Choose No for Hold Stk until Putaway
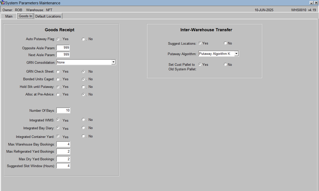319x191 pixels. tap(83, 87)
